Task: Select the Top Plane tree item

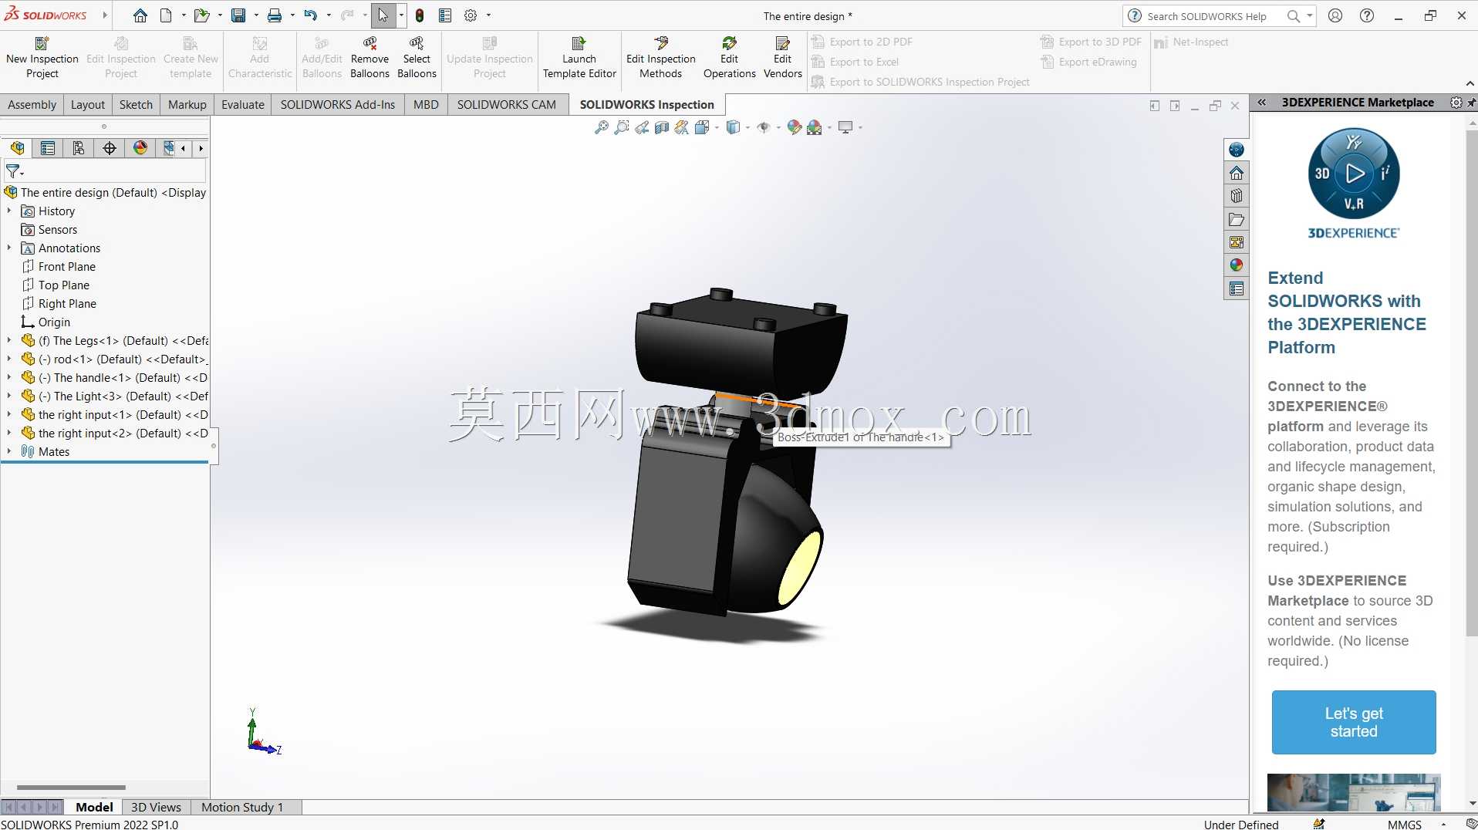Action: pos(64,285)
